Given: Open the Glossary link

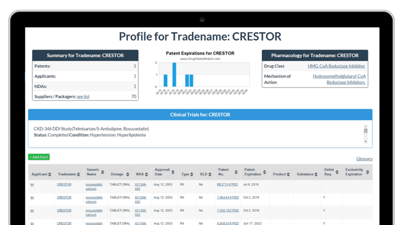Looking at the screenshot, I should point(364,159).
